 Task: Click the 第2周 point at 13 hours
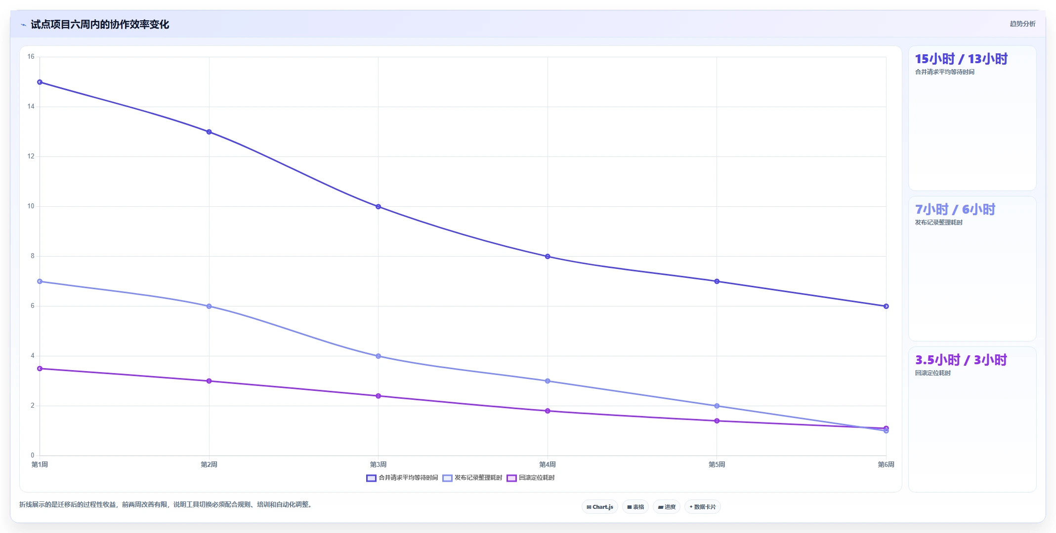pos(209,132)
